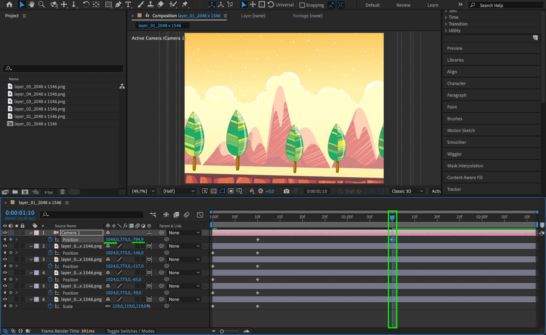Select the Puppet Pin tool
Viewport: 546px width, 335px height.
[x=184, y=4]
